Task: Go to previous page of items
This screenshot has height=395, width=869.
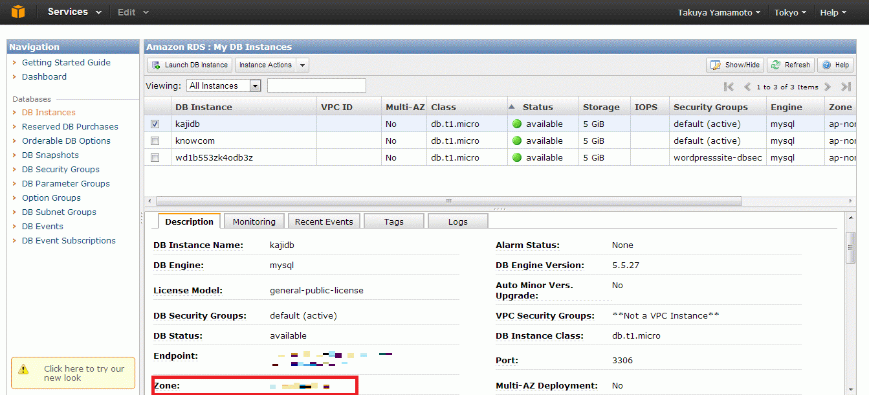Action: click(x=747, y=87)
